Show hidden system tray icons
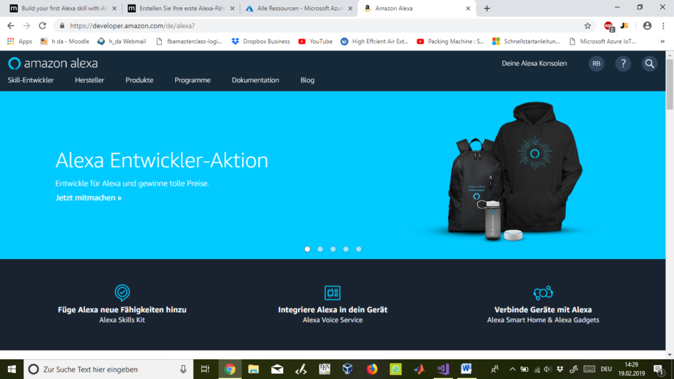674x379 pixels. tap(512, 369)
